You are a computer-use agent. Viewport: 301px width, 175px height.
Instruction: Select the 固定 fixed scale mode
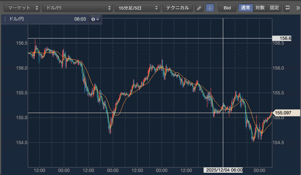tap(274, 8)
